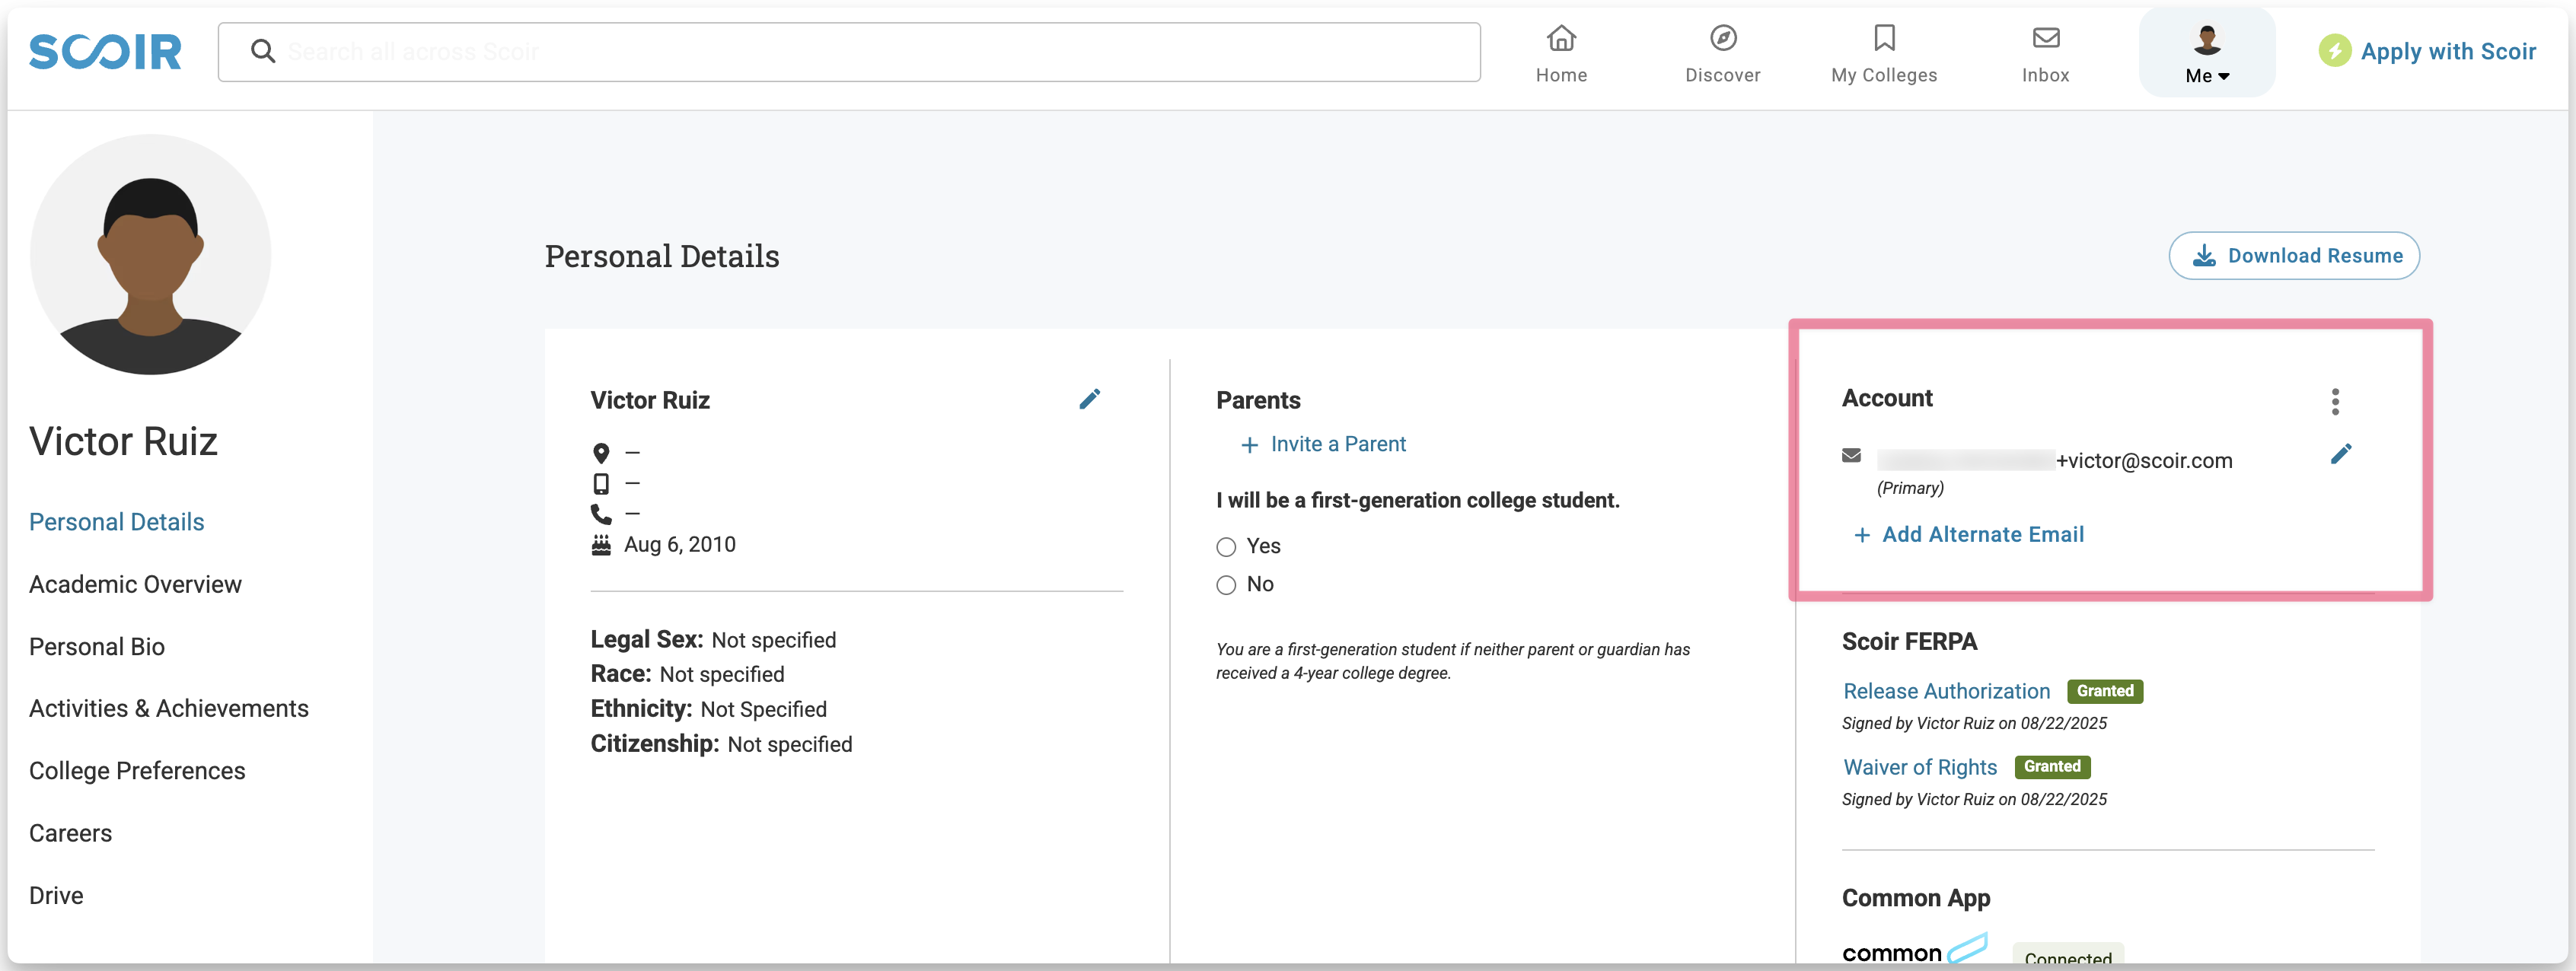Click Apply with Scoir

pos(2427,51)
